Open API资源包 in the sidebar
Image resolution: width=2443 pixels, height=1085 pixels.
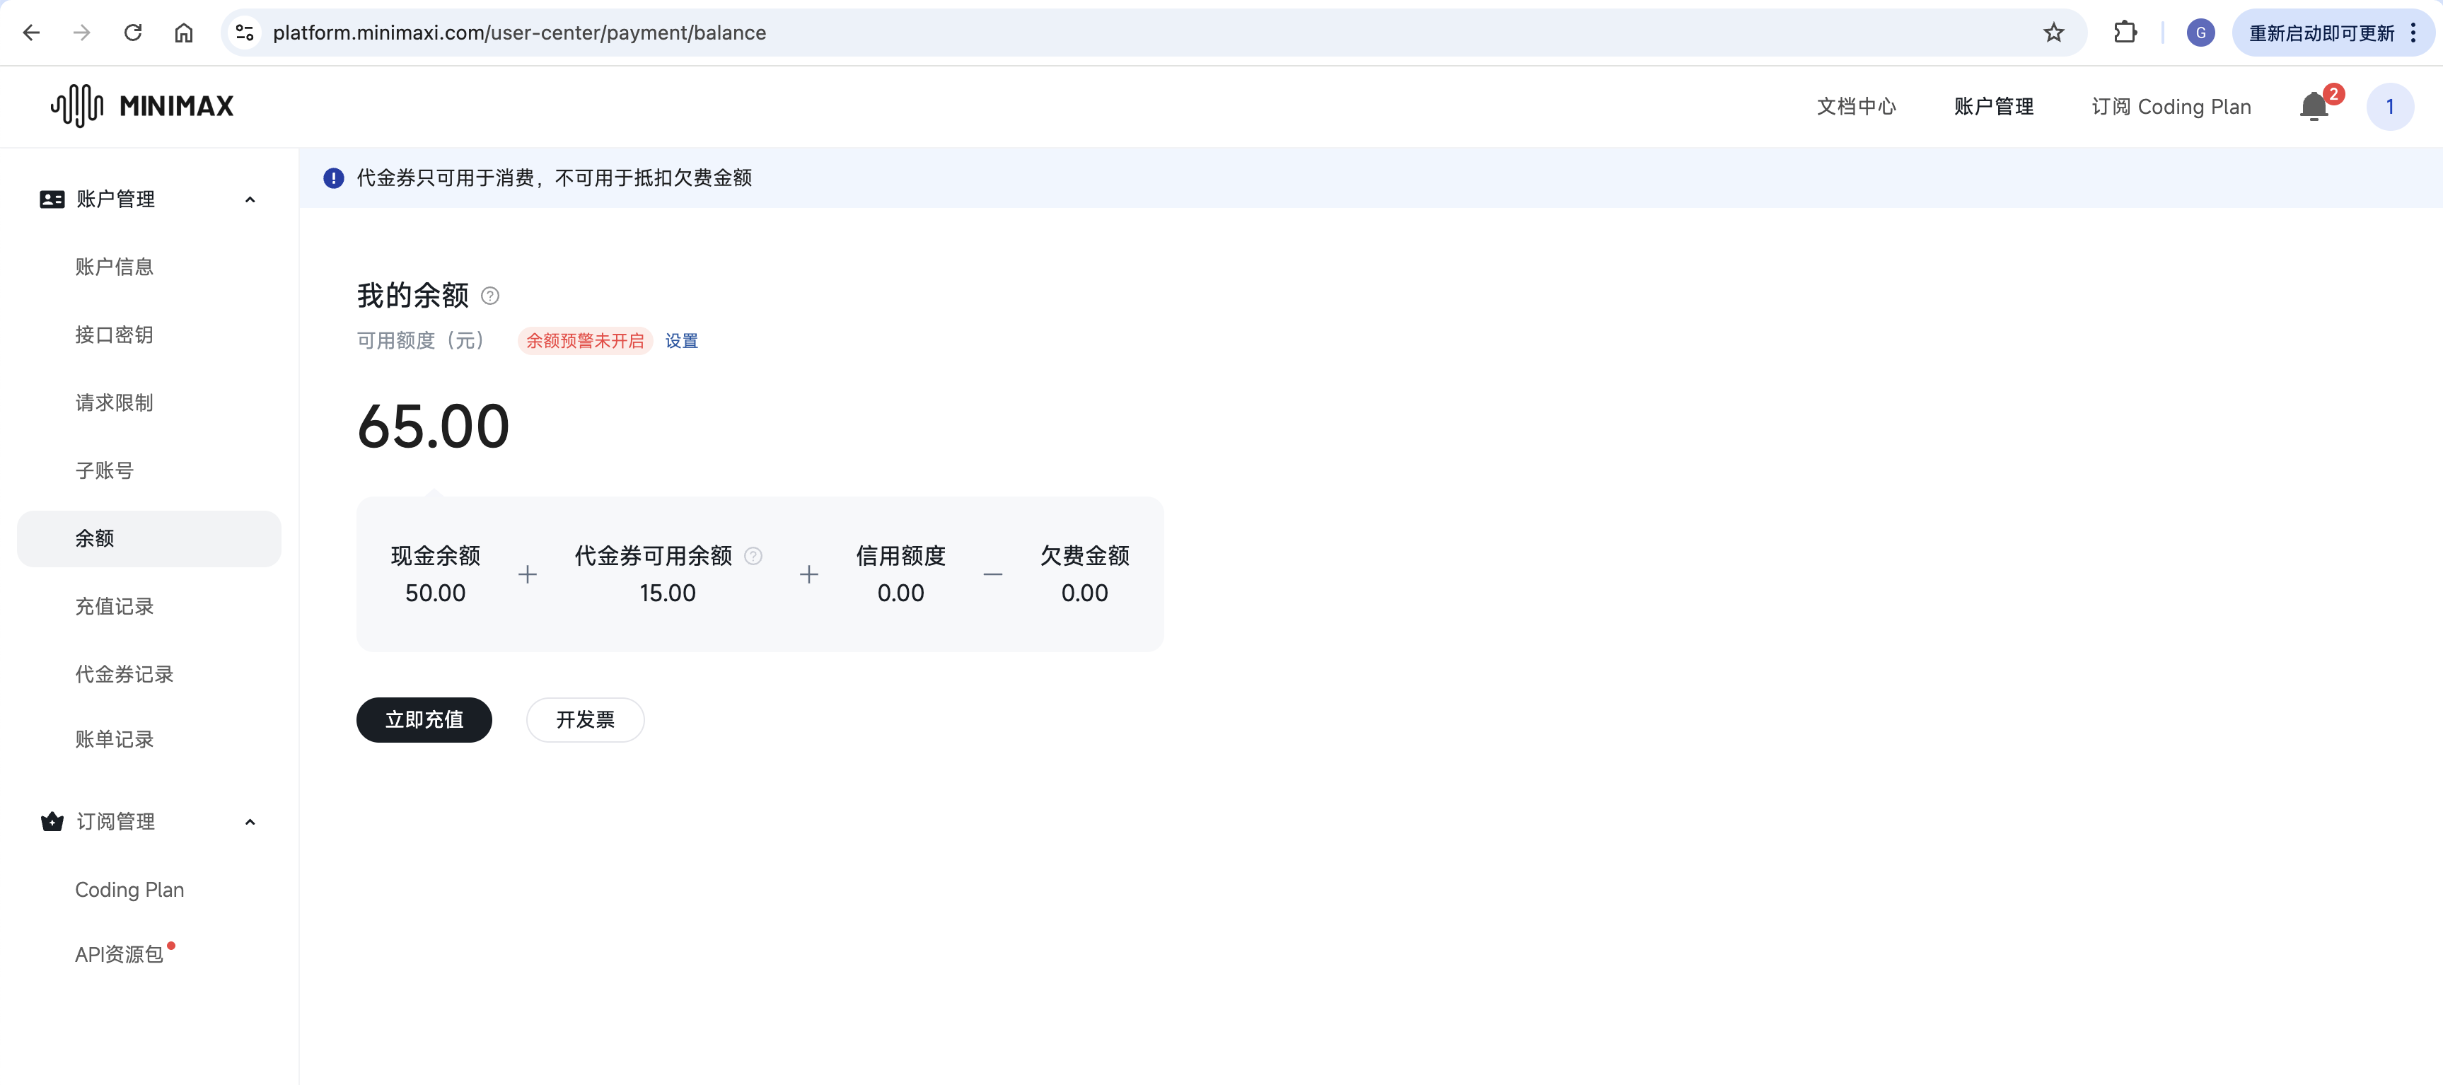click(x=120, y=954)
